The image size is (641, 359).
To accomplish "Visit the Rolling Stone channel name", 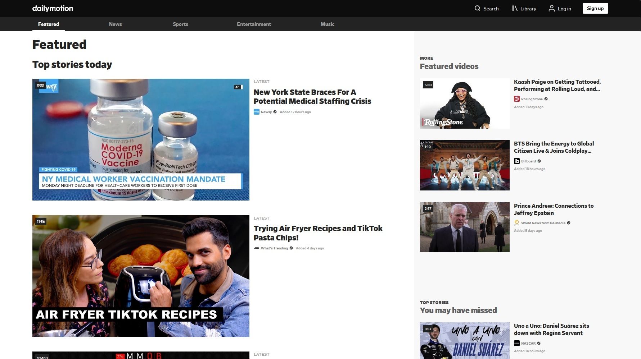I will pyautogui.click(x=532, y=99).
